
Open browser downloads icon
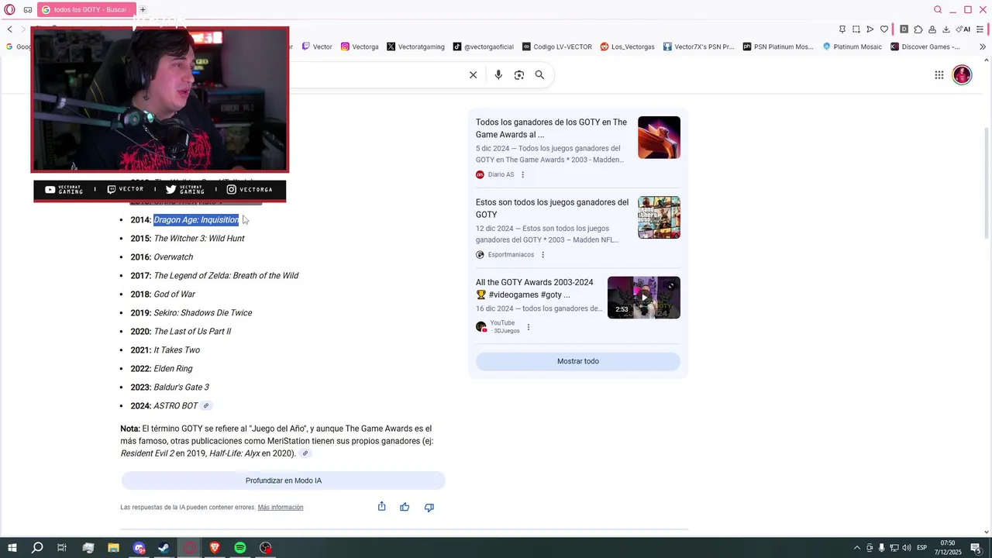tap(946, 29)
